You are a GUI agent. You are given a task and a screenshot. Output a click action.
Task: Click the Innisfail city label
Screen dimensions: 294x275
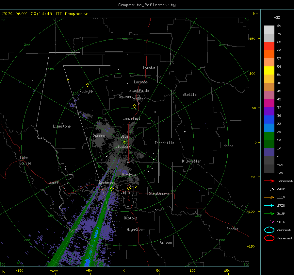coord(132,118)
